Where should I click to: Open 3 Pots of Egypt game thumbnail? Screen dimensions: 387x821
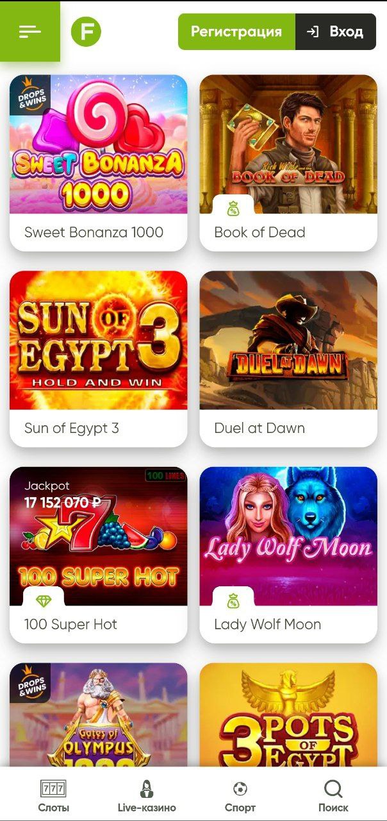pyautogui.click(x=288, y=715)
